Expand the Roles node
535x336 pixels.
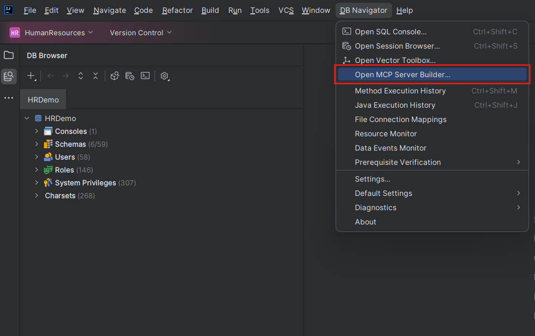36,170
